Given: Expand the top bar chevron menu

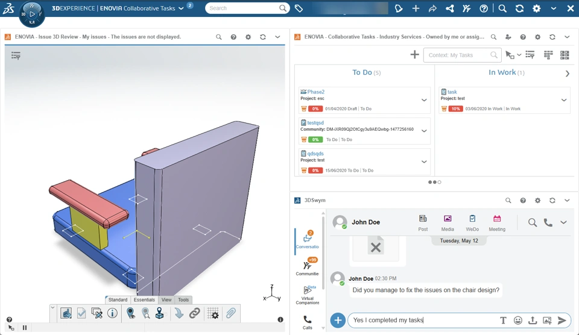Looking at the screenshot, I should coord(554,8).
